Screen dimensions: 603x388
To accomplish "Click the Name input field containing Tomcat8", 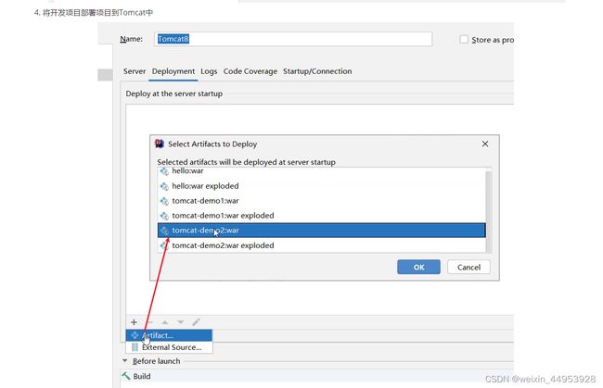I will [x=293, y=39].
